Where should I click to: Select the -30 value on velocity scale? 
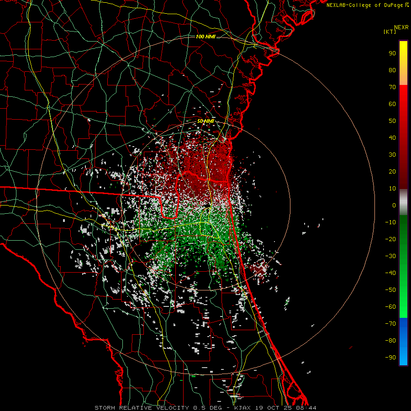tap(390, 256)
